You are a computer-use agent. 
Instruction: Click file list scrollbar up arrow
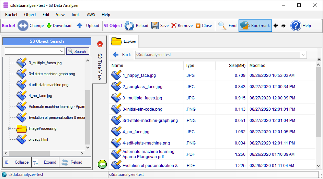point(318,65)
